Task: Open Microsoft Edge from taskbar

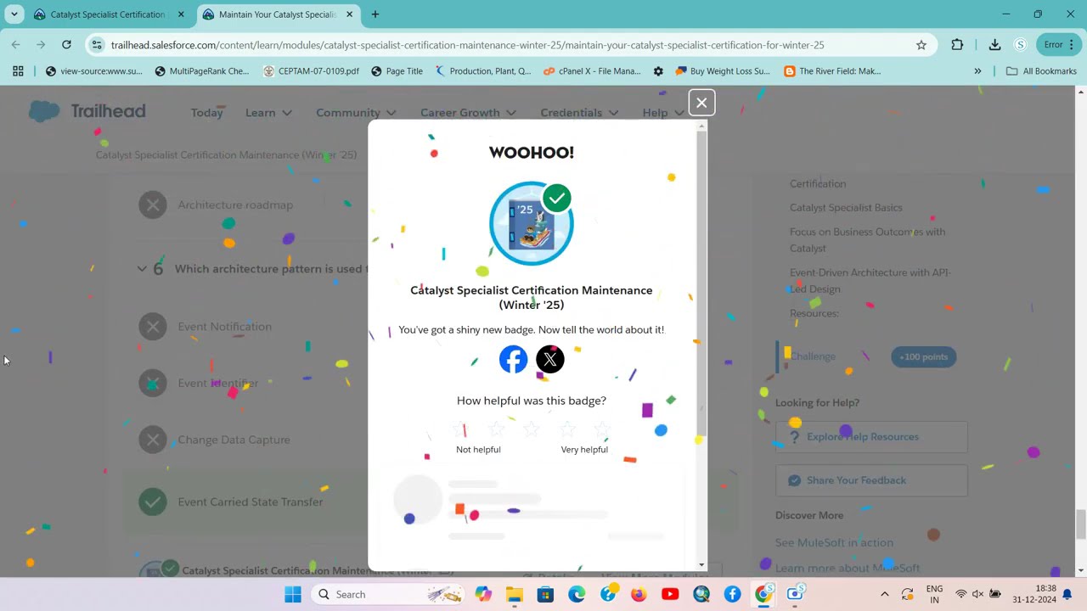Action: [x=577, y=594]
